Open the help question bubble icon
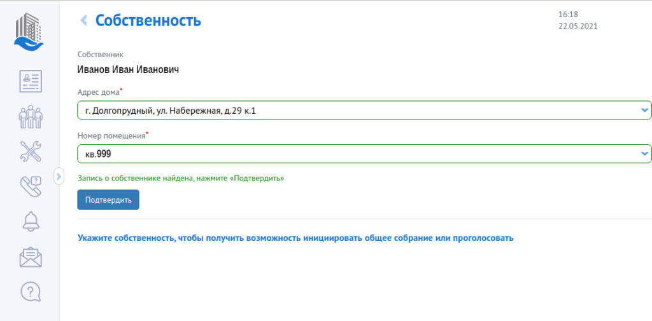 pyautogui.click(x=31, y=292)
